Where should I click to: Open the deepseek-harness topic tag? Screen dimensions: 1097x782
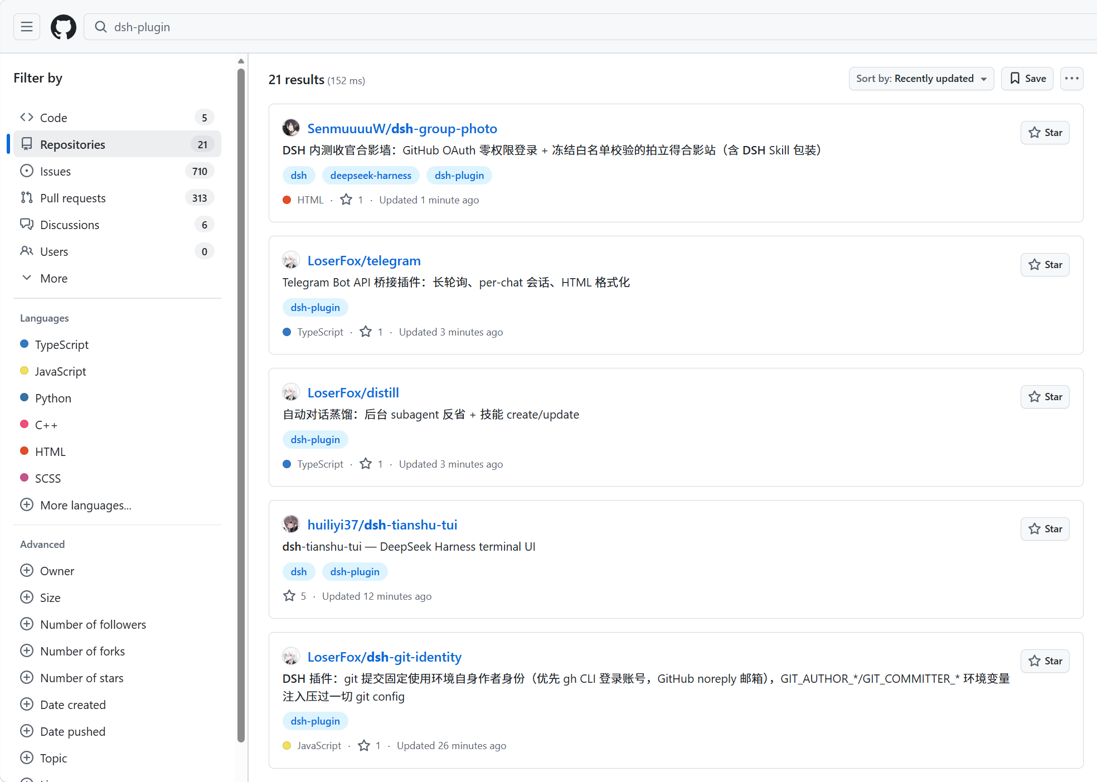point(371,176)
